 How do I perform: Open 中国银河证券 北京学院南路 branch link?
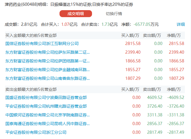click(48, 115)
